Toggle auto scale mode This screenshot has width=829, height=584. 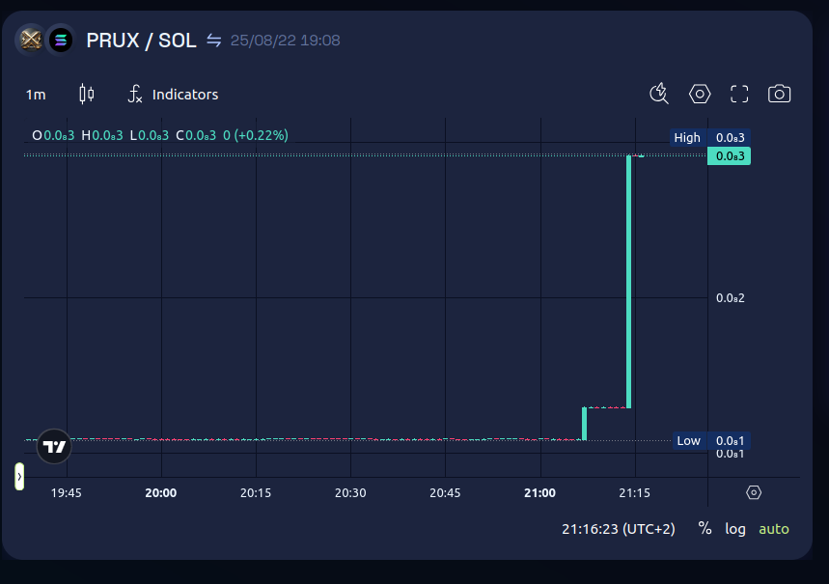(773, 529)
